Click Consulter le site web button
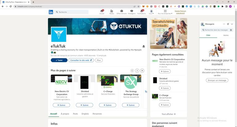Screen dimensions: 237x127 pyautogui.click(x=81, y=60)
